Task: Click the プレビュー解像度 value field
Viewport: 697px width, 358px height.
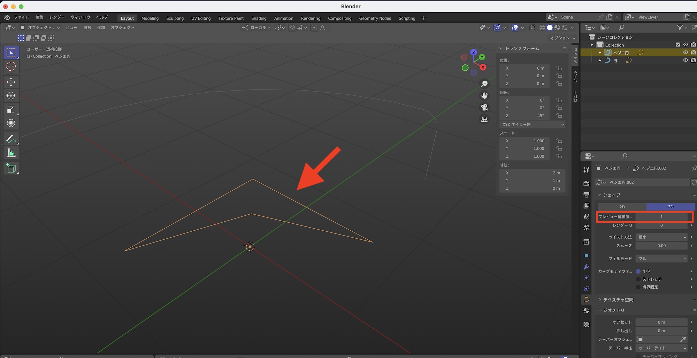Action: click(x=661, y=217)
